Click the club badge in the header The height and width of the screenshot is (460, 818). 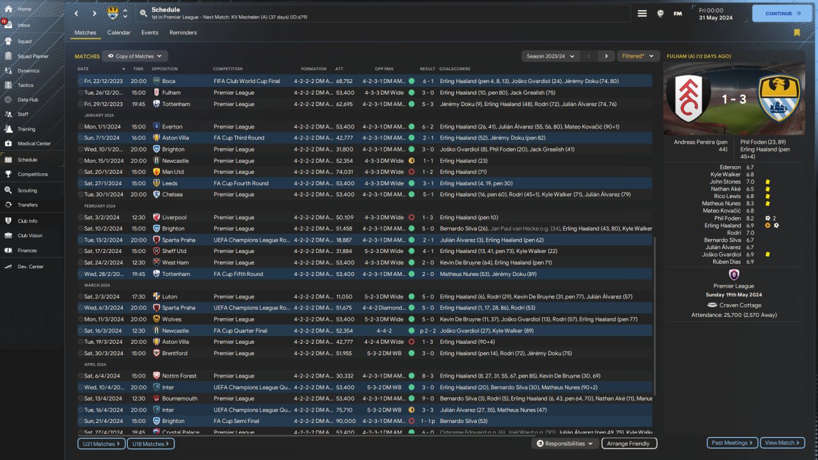coord(113,13)
